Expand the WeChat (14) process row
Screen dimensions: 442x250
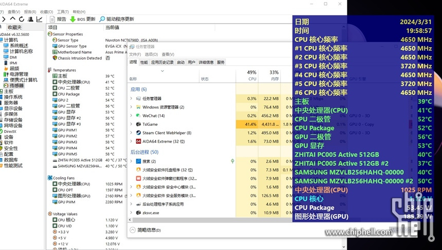[x=131, y=116]
